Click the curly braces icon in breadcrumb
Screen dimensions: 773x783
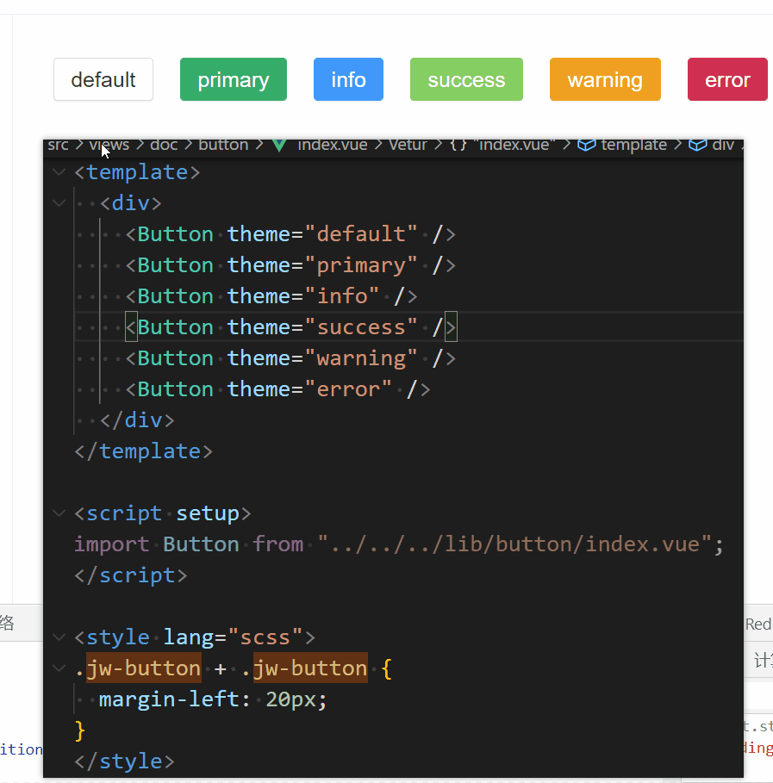(458, 145)
